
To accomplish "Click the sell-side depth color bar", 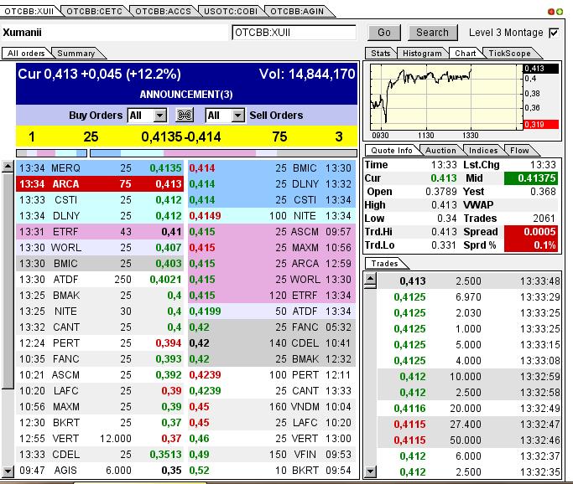I will pyautogui.click(x=223, y=153).
